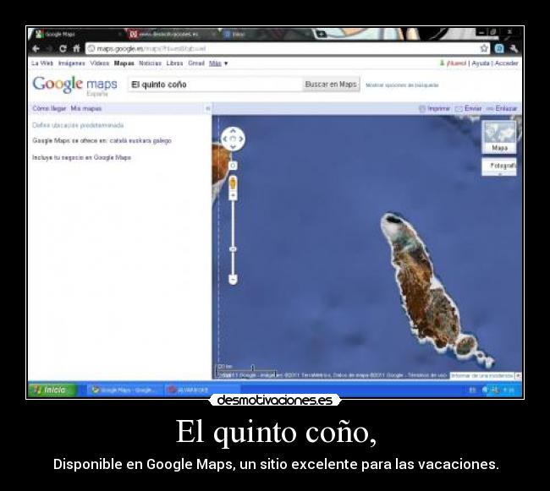
Task: Click 'Enviar' send option
Action: pos(468,108)
